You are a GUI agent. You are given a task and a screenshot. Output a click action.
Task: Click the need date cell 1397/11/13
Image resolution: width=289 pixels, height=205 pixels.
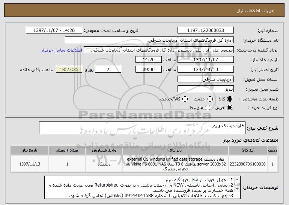30,164
